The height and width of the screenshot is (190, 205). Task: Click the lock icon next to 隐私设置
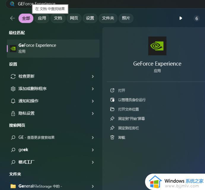pyautogui.click(x=13, y=114)
